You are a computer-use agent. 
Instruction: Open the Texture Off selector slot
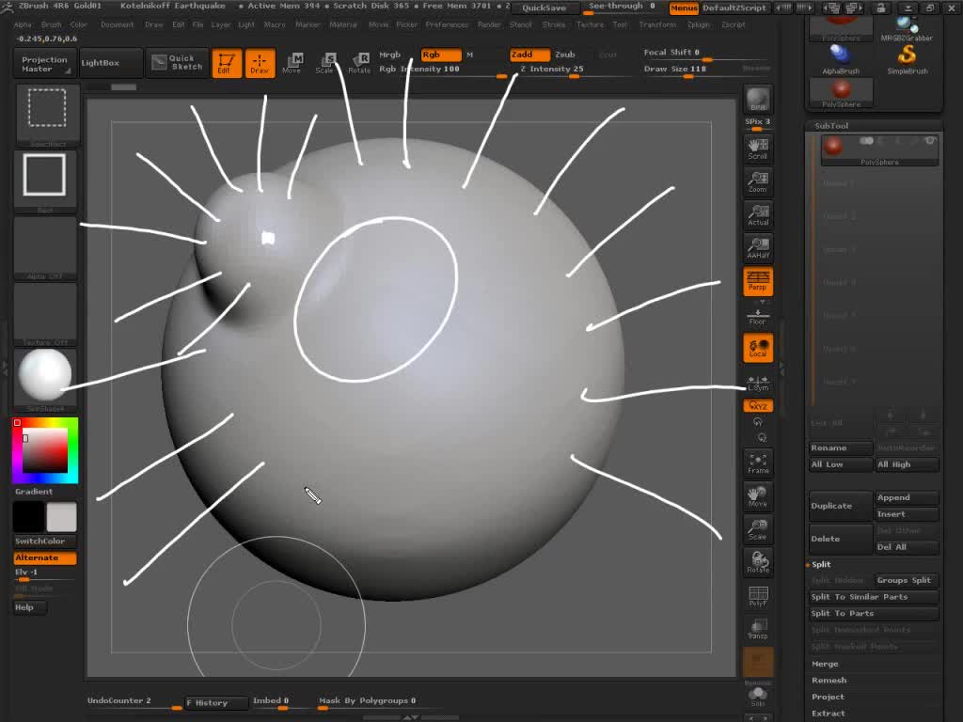coord(45,313)
